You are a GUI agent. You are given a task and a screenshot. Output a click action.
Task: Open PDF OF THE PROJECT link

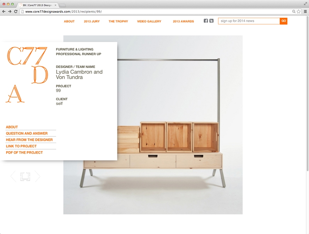pos(24,152)
